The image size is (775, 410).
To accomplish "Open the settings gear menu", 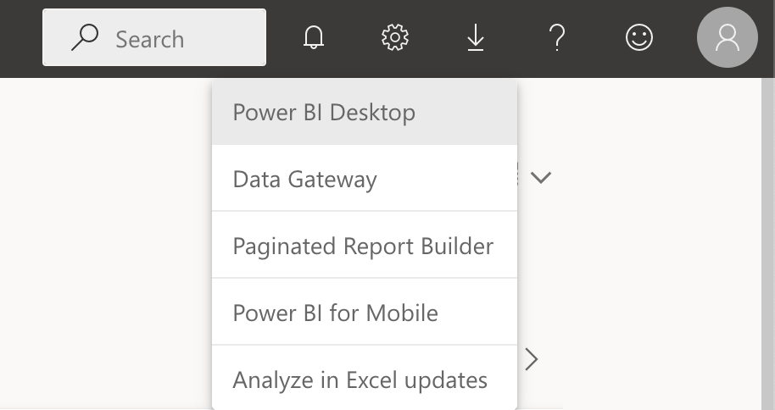I will (395, 37).
